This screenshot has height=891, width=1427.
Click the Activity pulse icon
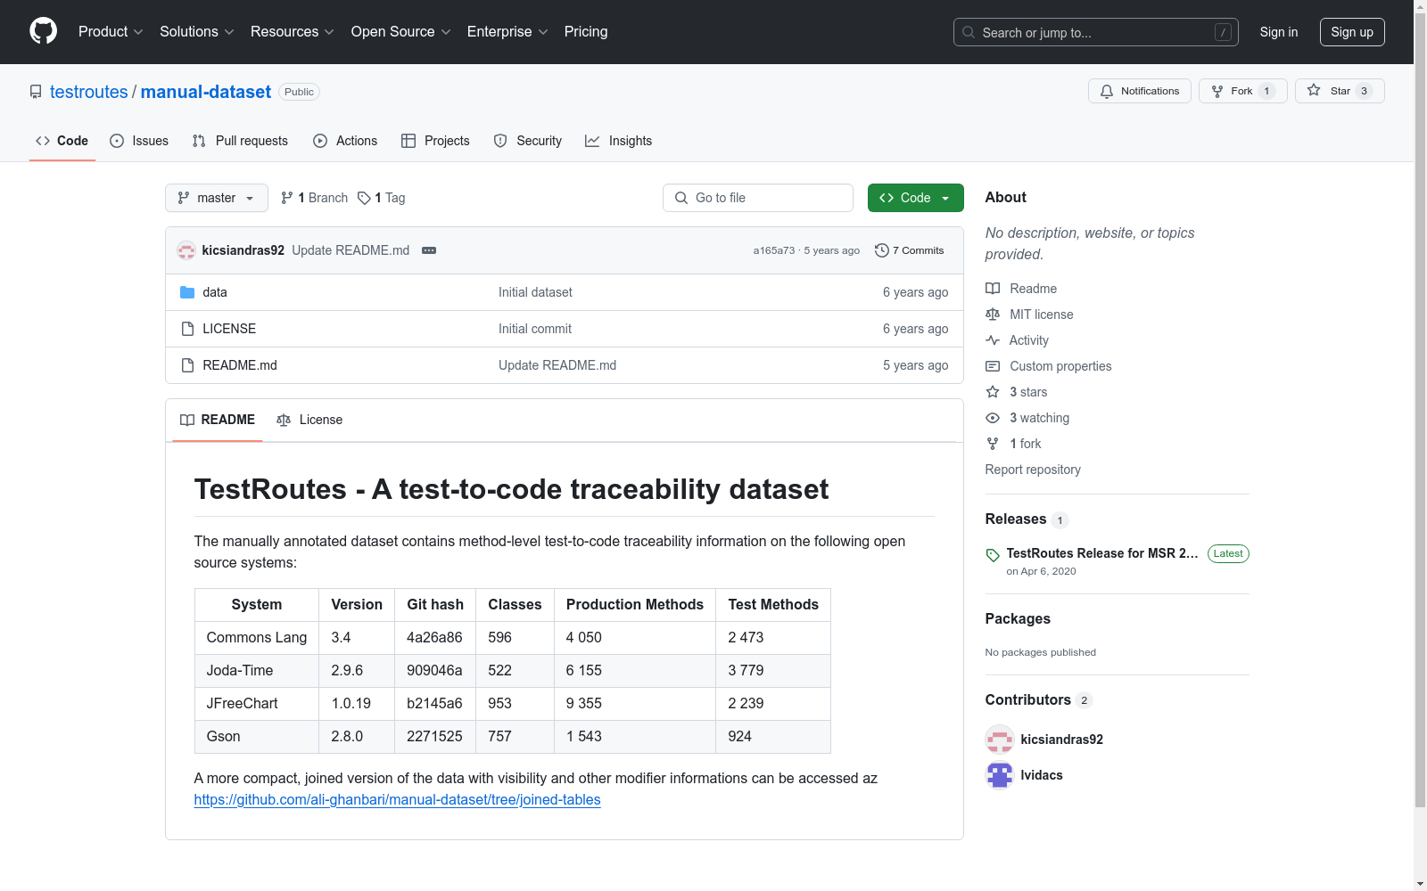993,340
